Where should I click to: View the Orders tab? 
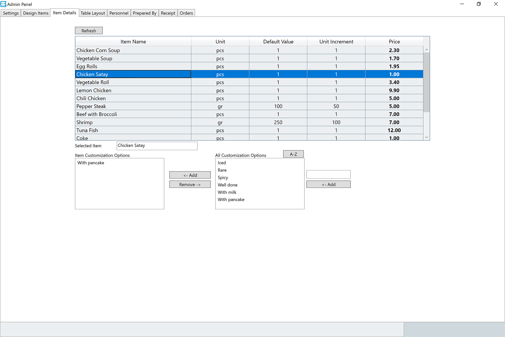coord(186,13)
